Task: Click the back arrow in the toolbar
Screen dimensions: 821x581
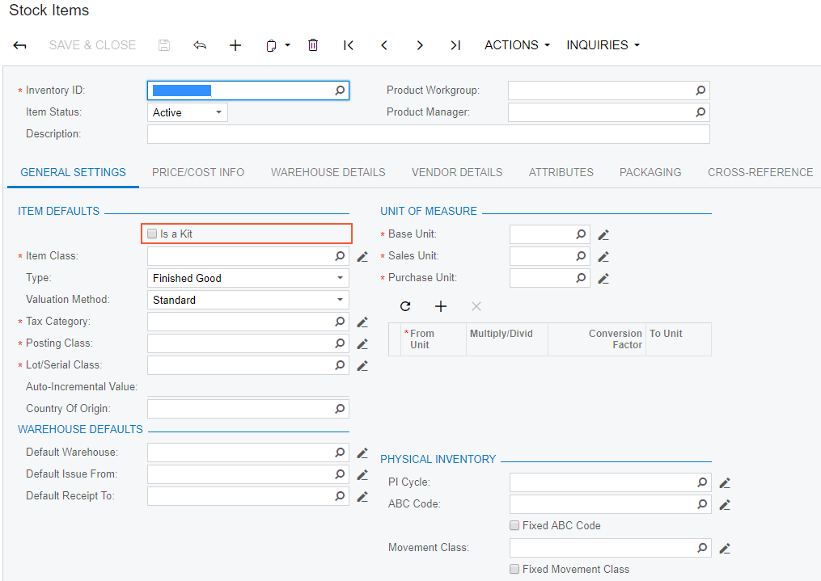Action: [x=20, y=45]
